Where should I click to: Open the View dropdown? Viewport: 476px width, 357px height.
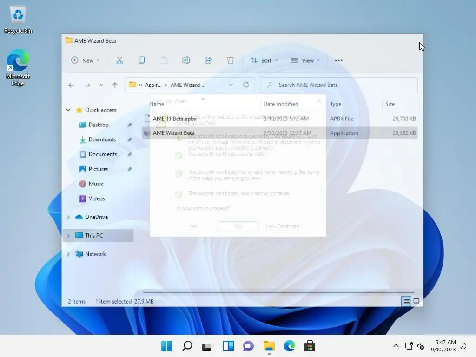tap(305, 60)
